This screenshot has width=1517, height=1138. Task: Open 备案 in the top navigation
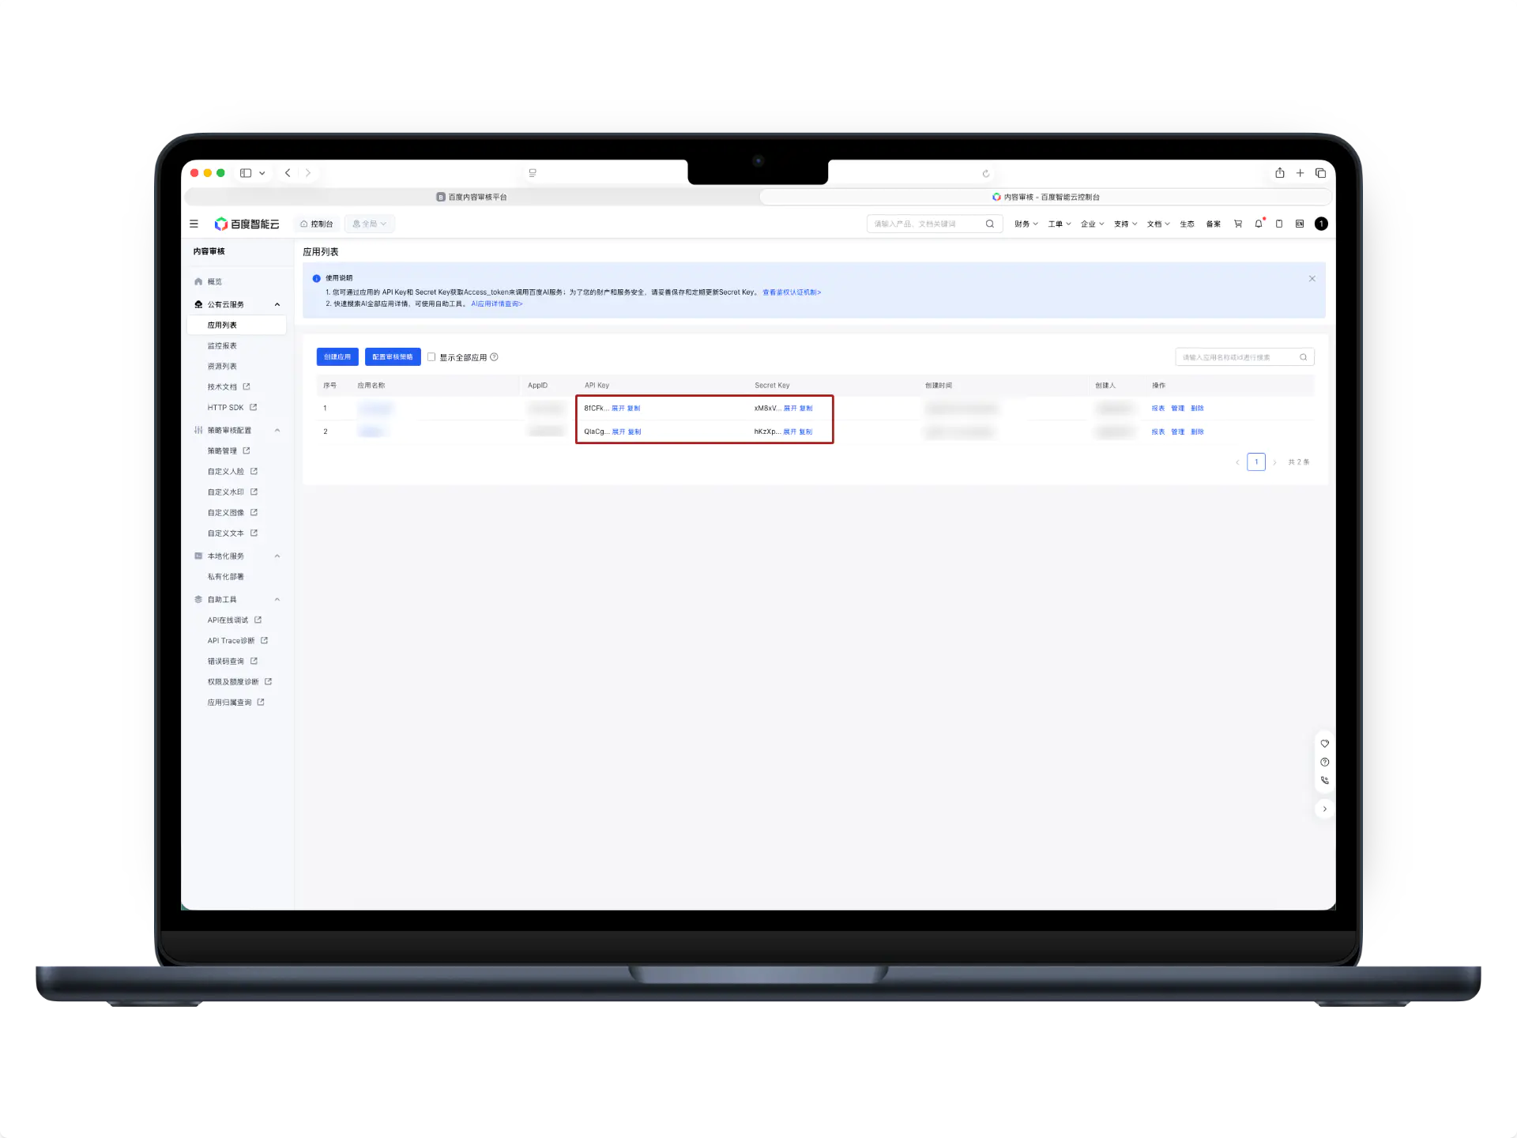[1213, 224]
